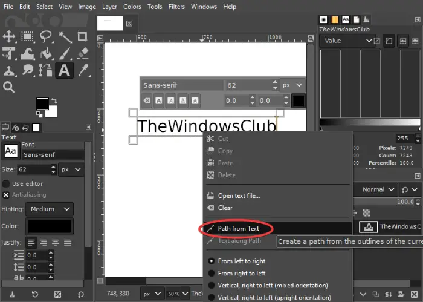Justify text centered
Image resolution: width=423 pixels, height=302 pixels.
point(56,243)
